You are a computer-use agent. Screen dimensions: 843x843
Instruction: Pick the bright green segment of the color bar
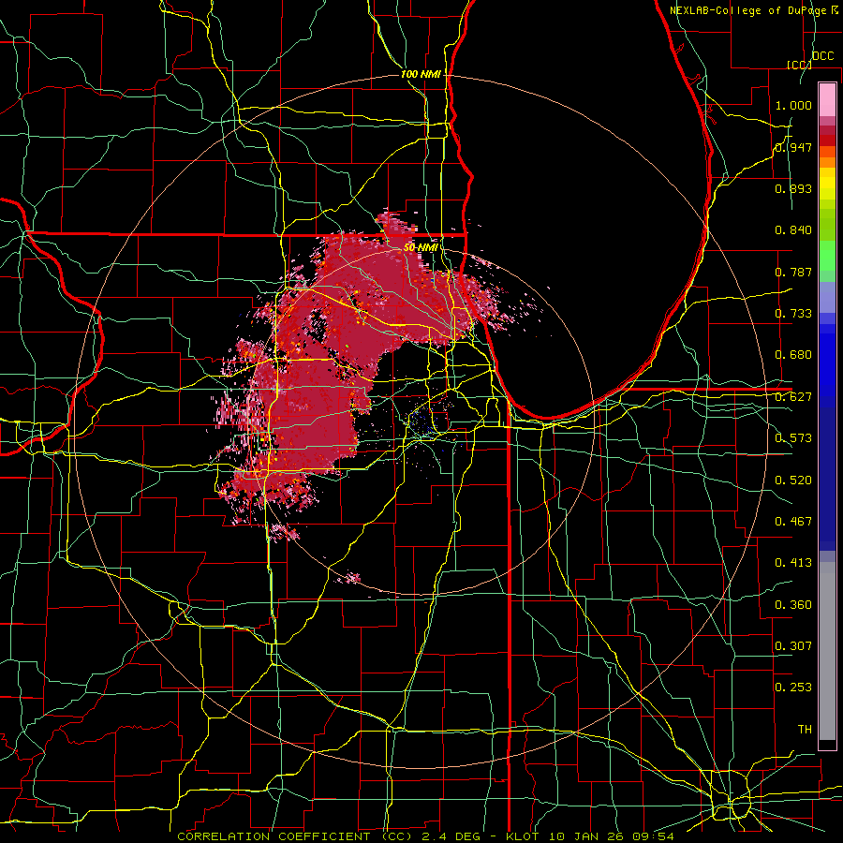827,256
